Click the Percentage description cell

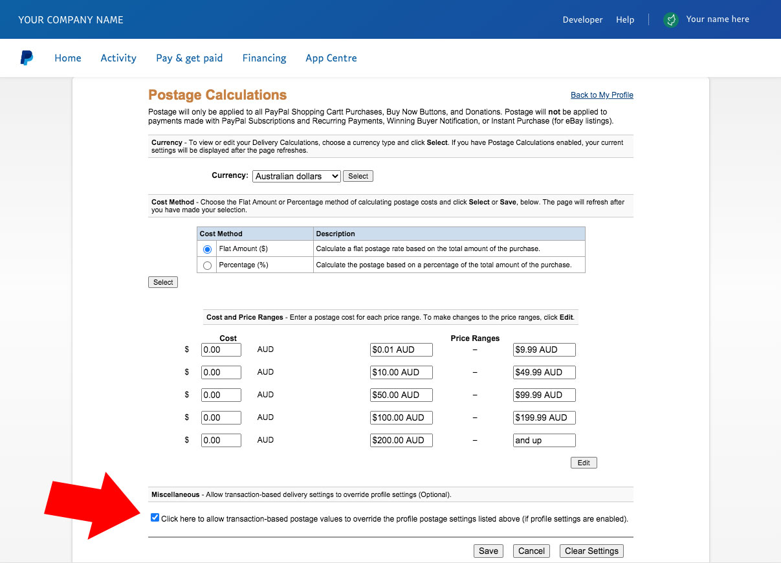(449, 265)
